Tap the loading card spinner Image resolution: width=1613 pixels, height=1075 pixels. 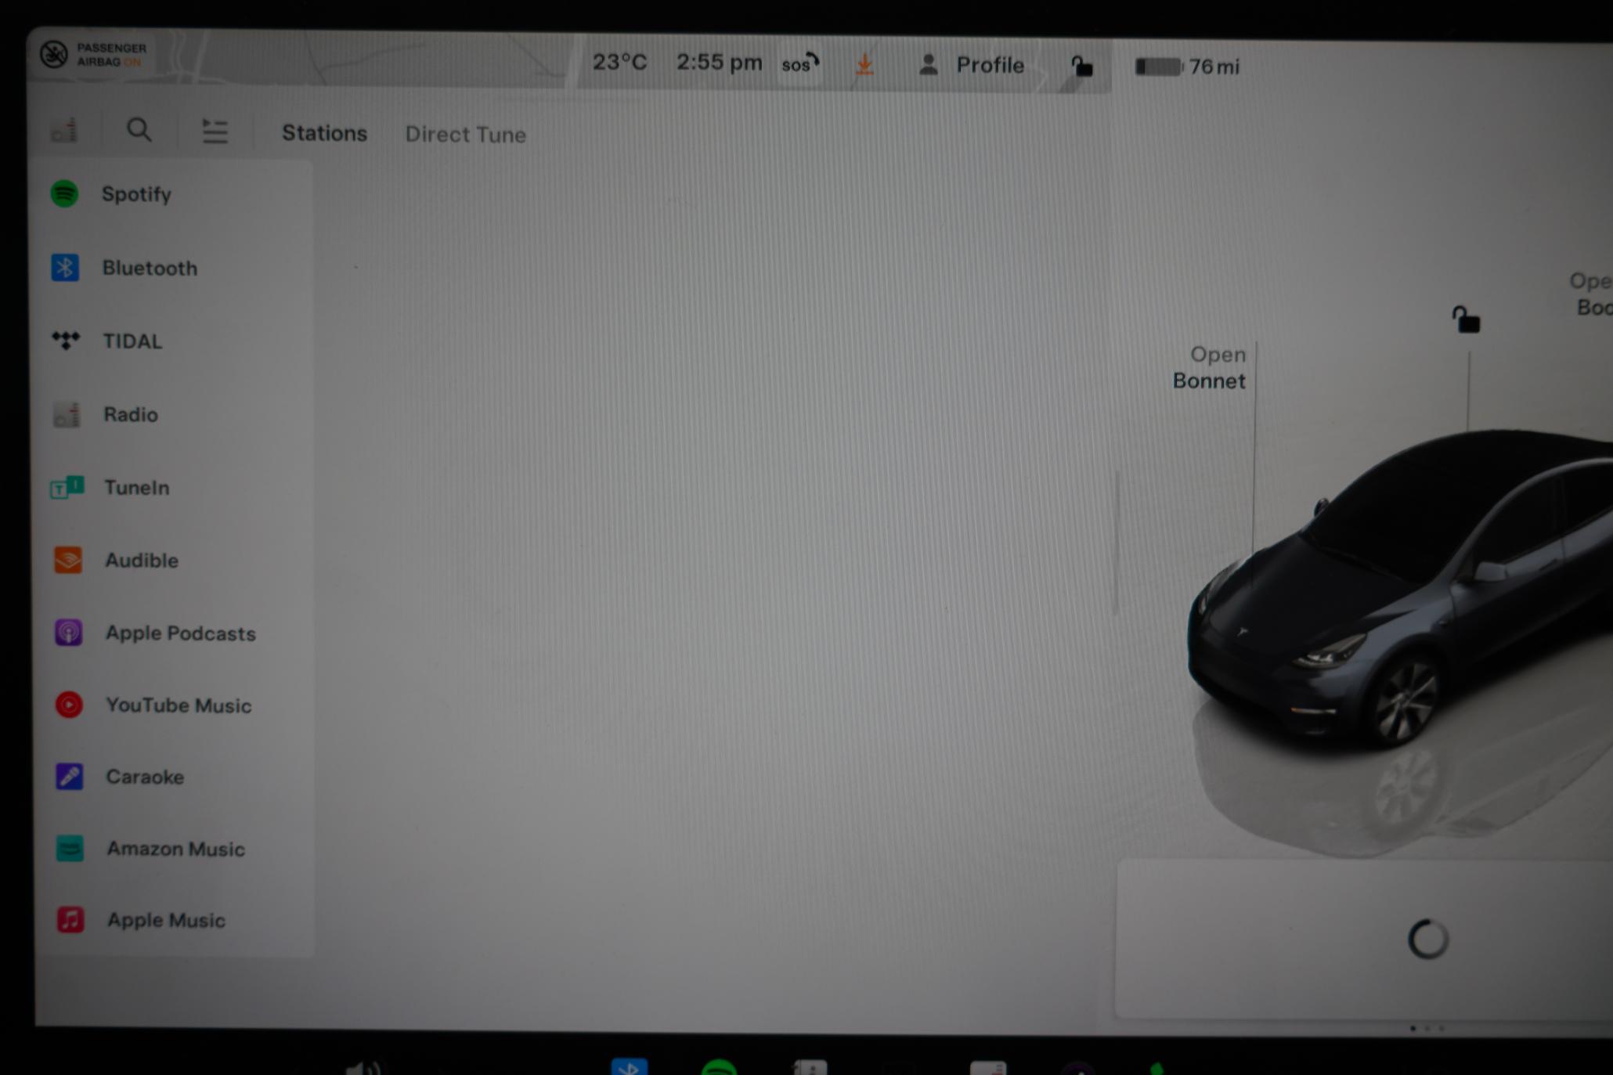(x=1428, y=939)
